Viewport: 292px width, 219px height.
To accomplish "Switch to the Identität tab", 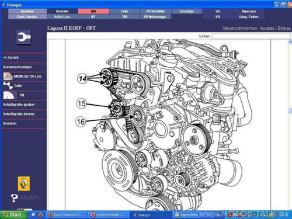I will pyautogui.click(x=27, y=11).
